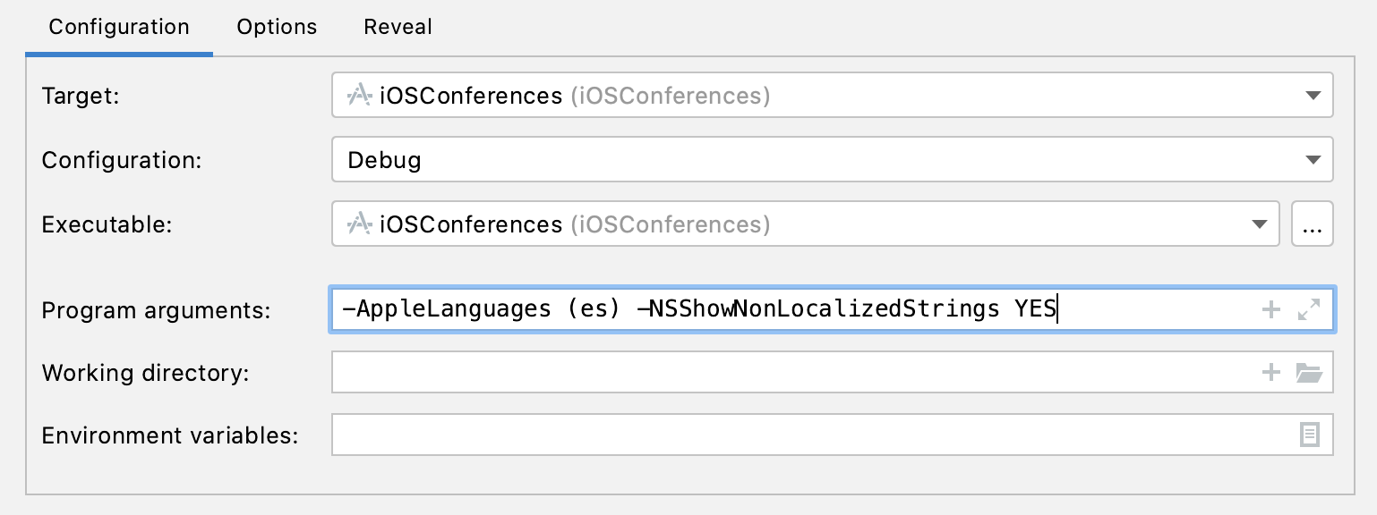Image resolution: width=1377 pixels, height=515 pixels.
Task: Click the Executable dropdown arrow
Action: click(1258, 224)
